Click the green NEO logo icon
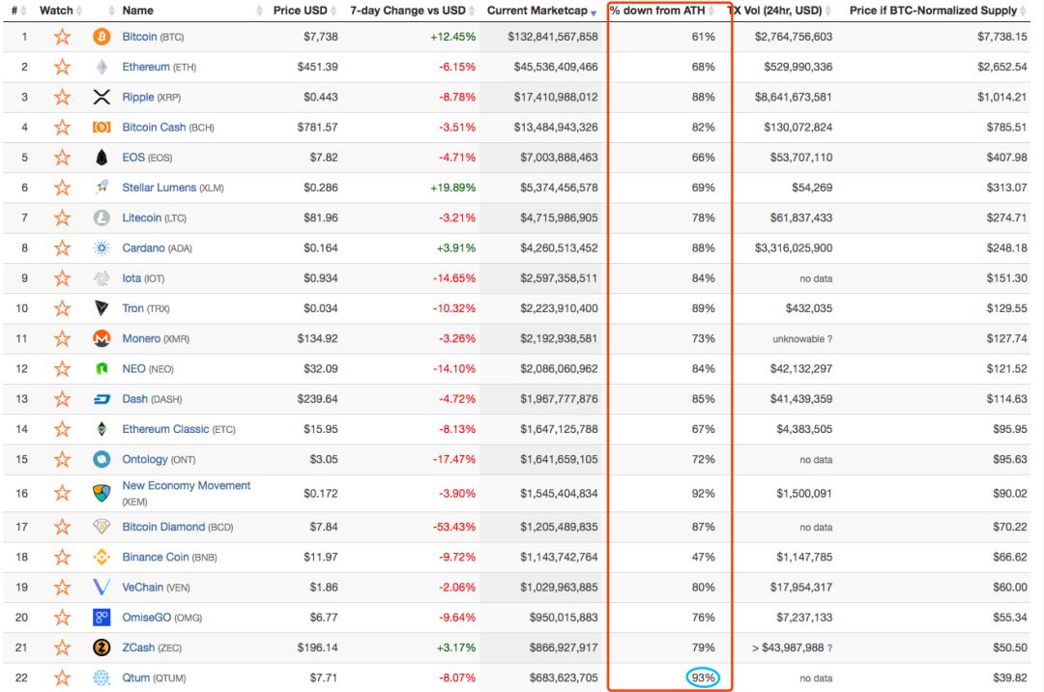Screen dimensions: 1044x692 101,368
